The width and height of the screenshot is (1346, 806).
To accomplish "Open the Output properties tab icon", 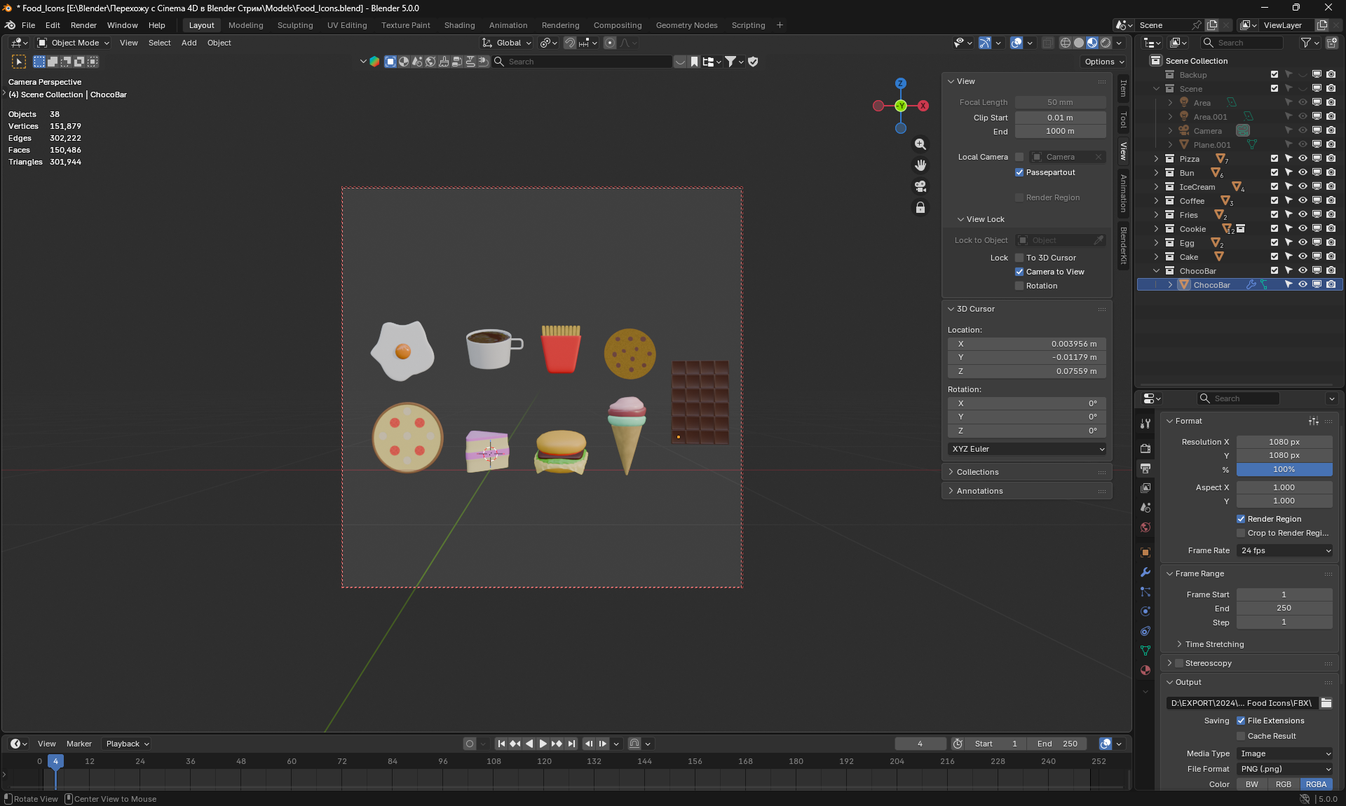I will pyautogui.click(x=1146, y=468).
